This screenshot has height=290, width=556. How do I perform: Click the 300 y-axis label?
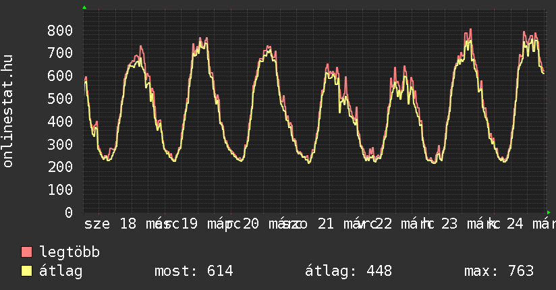(x=60, y=144)
